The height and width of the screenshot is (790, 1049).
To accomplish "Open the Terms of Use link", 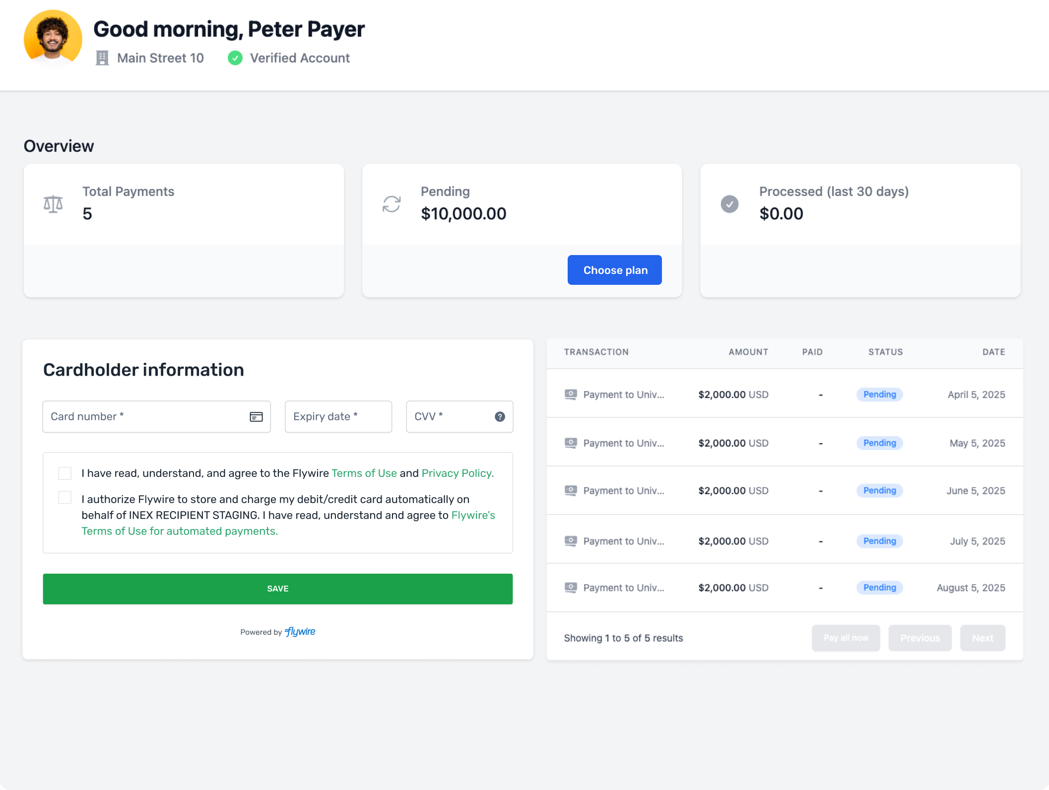I will [x=364, y=473].
